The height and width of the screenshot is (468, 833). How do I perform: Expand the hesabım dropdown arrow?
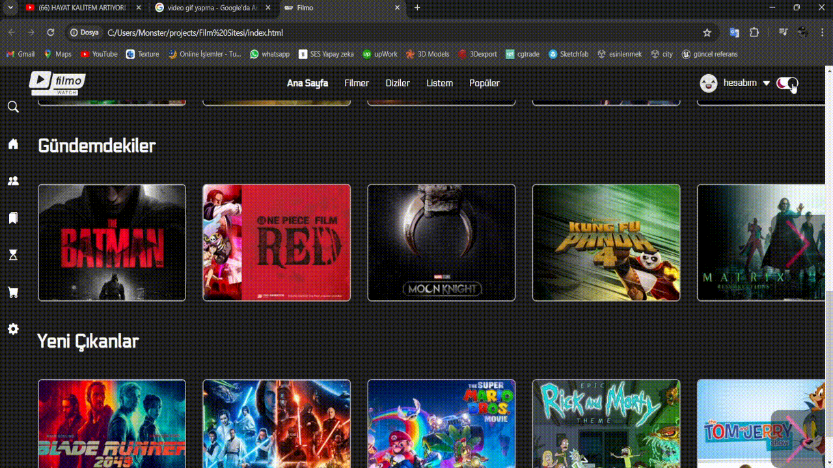(766, 83)
